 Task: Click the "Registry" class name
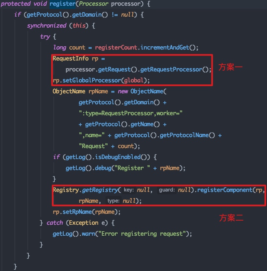[x=66, y=190]
